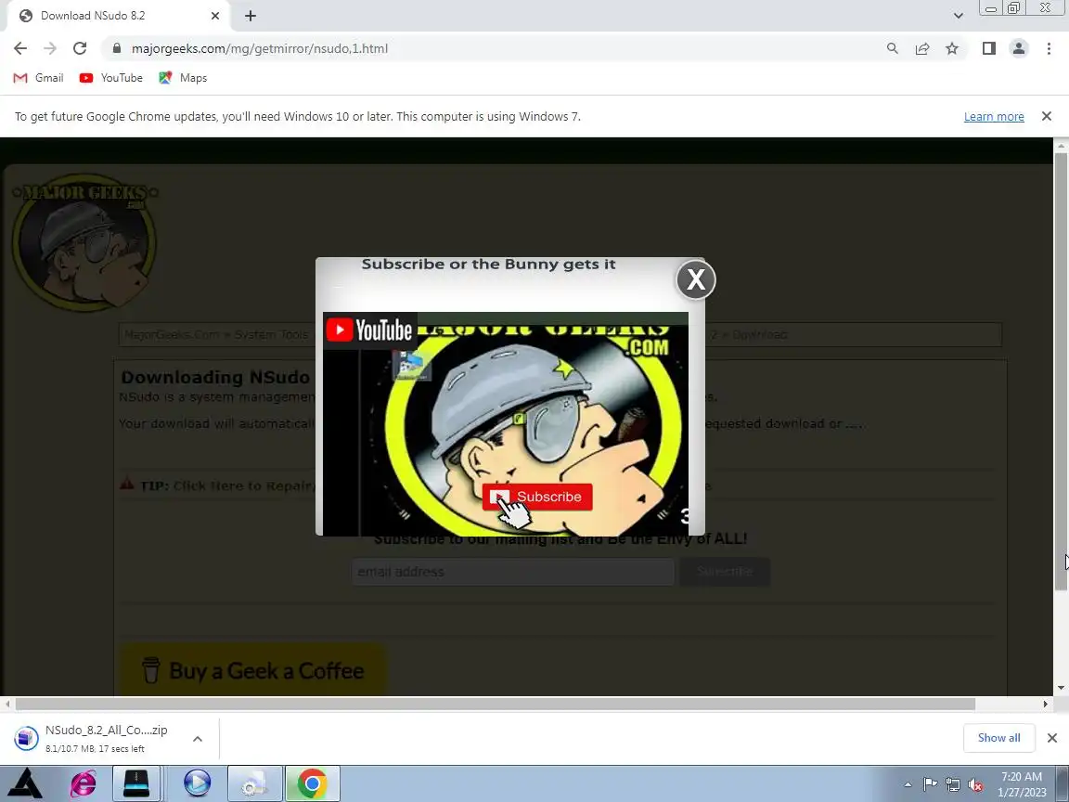
Task: Go back to previous page
Action: click(20, 48)
